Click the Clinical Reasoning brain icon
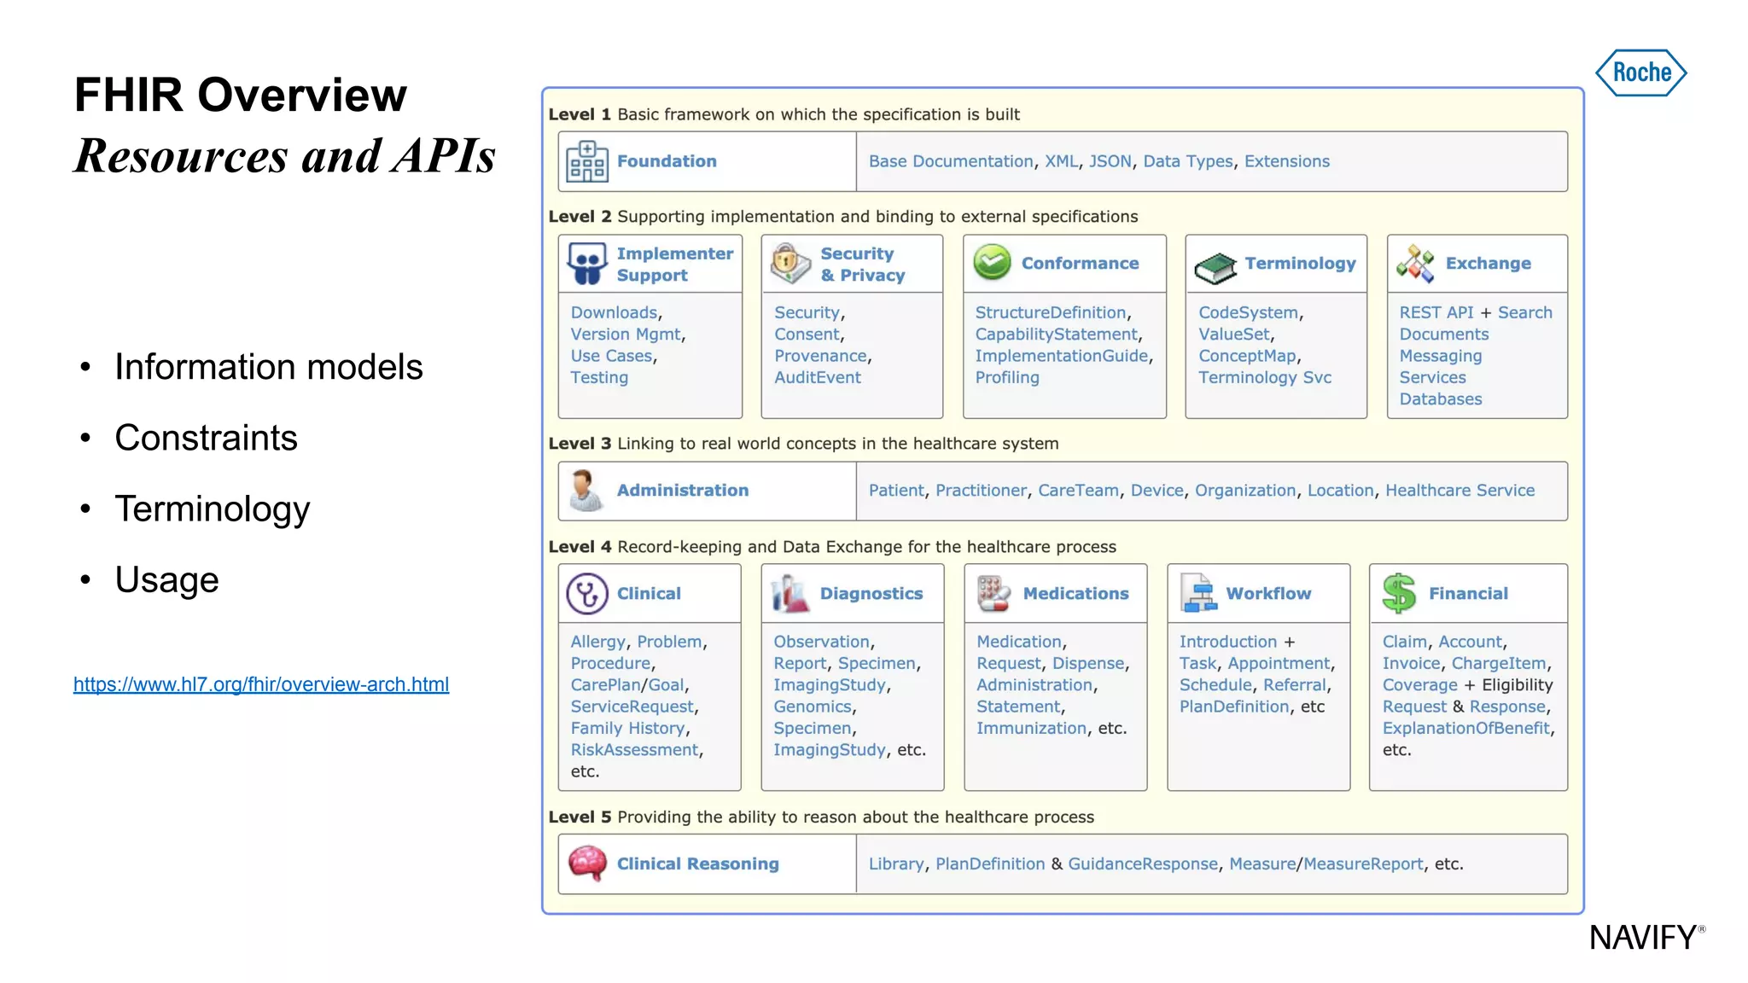This screenshot has height=983, width=1748. click(587, 864)
